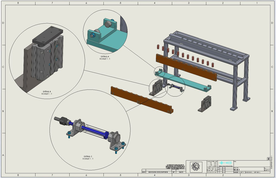The height and width of the screenshot is (178, 276).
Task: Select zone label D on the left border
Action: [x=3, y=22]
